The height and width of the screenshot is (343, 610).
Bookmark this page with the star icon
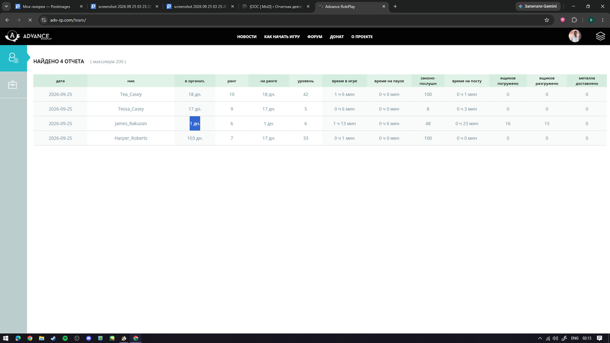(x=547, y=20)
